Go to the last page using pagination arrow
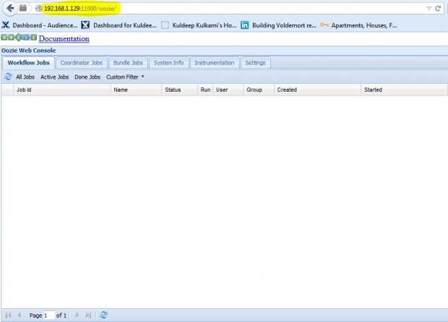 (88, 316)
